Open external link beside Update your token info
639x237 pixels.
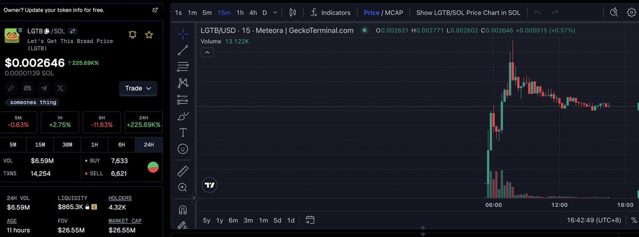pos(155,10)
